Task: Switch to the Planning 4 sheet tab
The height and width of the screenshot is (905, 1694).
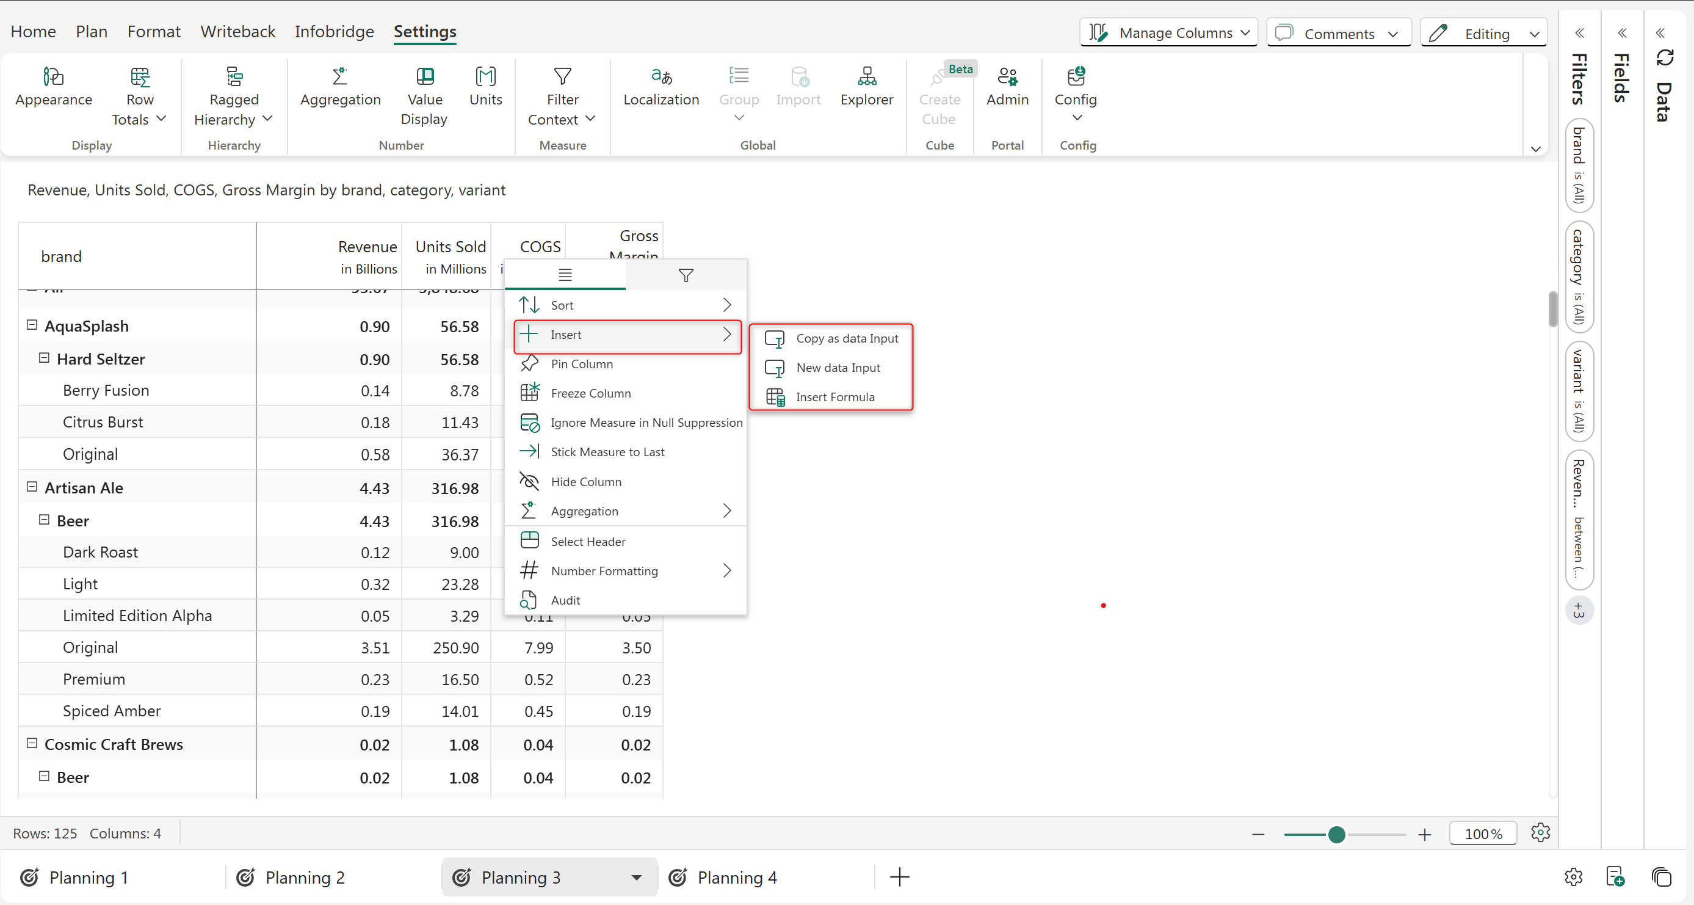Action: coord(737,878)
